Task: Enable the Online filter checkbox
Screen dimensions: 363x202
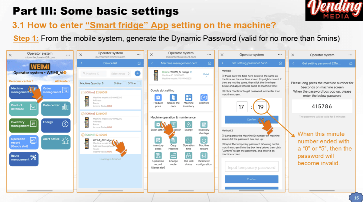Action: pyautogui.click(x=124, y=83)
